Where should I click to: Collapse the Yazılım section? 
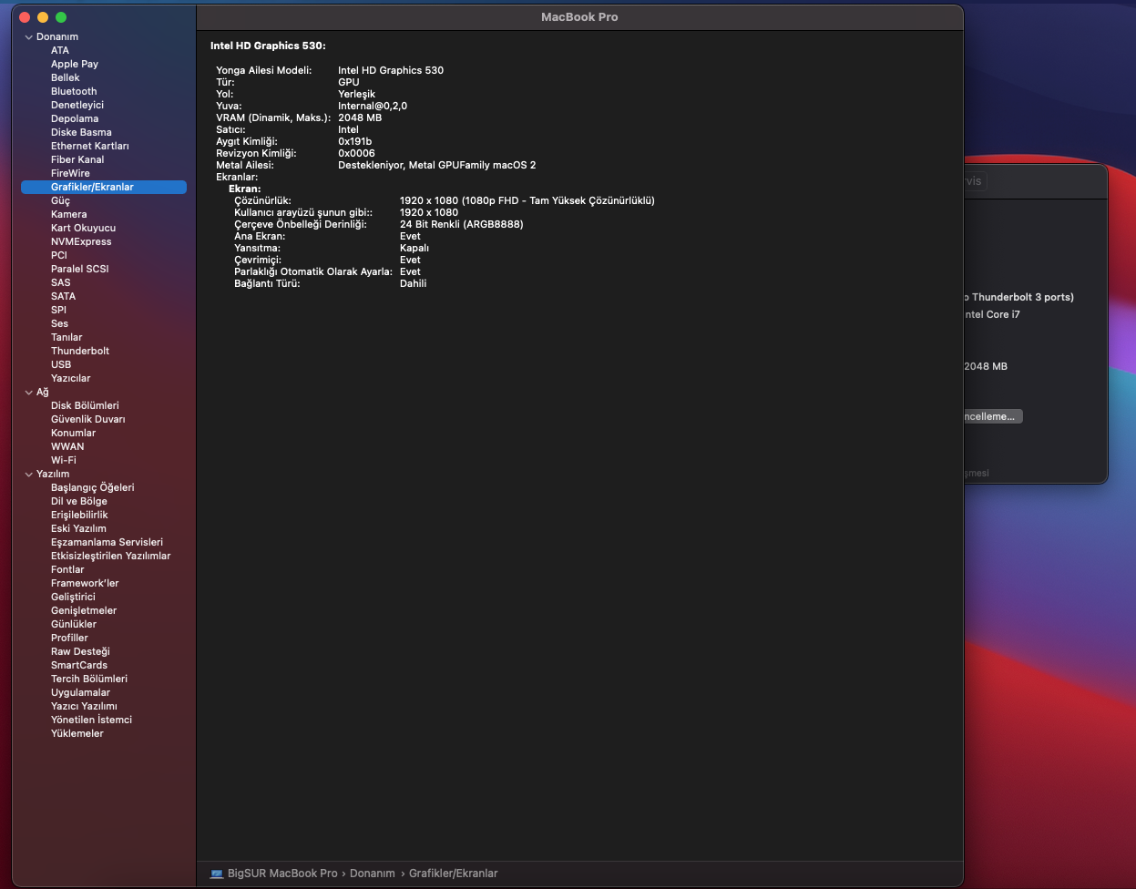[x=29, y=475]
